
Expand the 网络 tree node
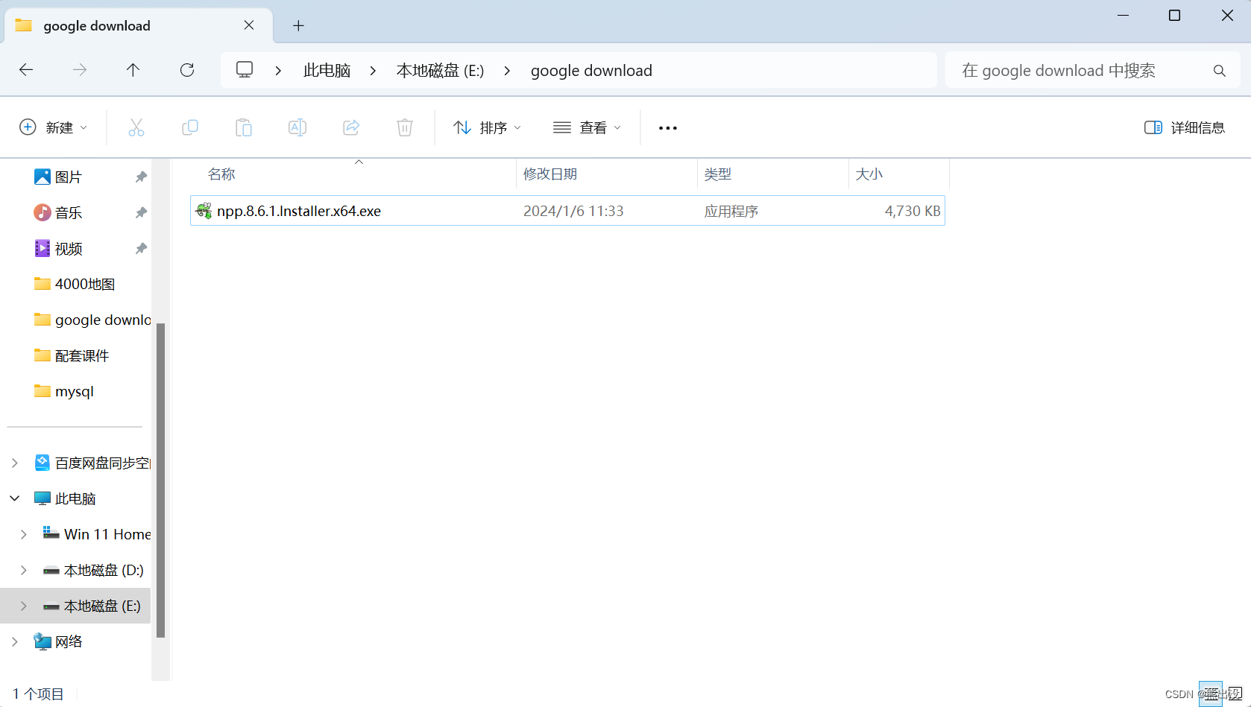tap(15, 641)
